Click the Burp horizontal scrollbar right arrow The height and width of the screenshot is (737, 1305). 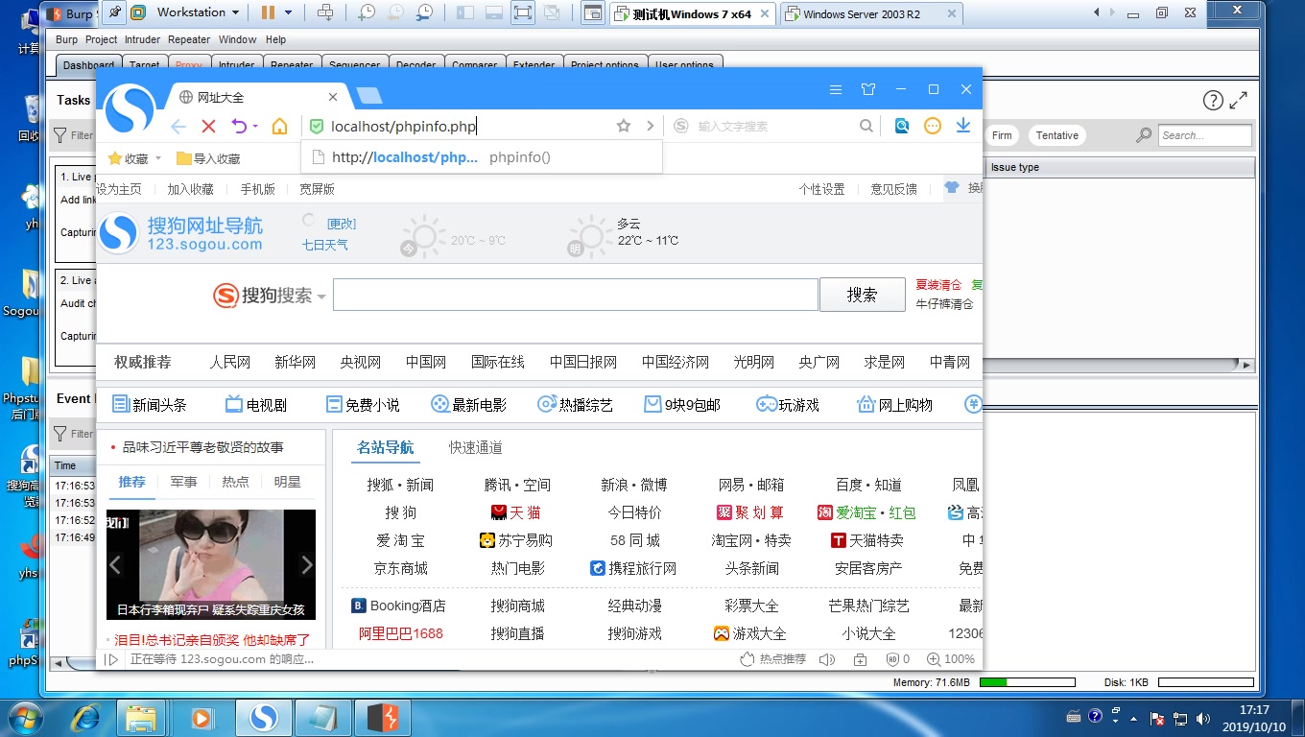(x=1246, y=366)
